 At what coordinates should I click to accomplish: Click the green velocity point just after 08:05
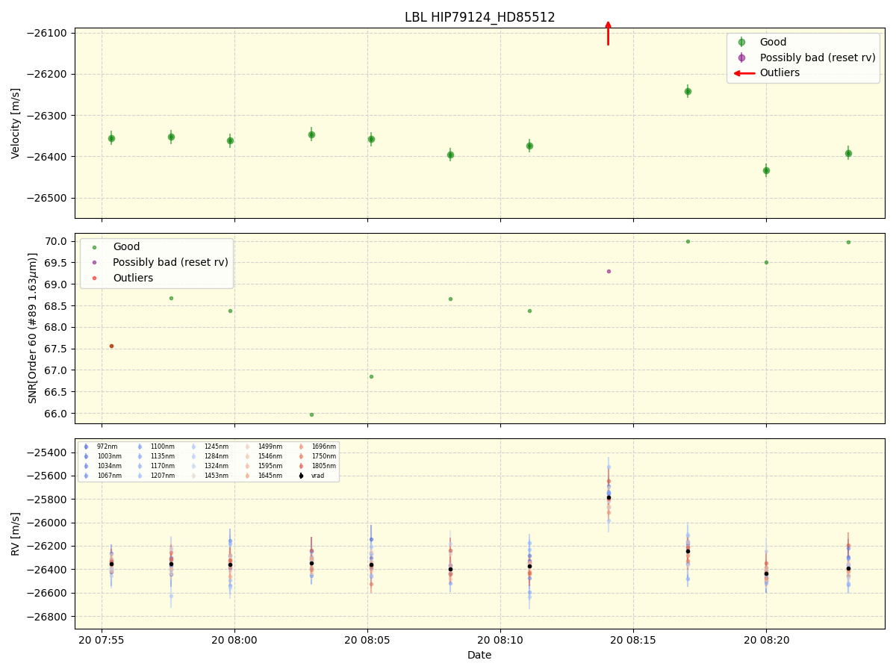[371, 139]
